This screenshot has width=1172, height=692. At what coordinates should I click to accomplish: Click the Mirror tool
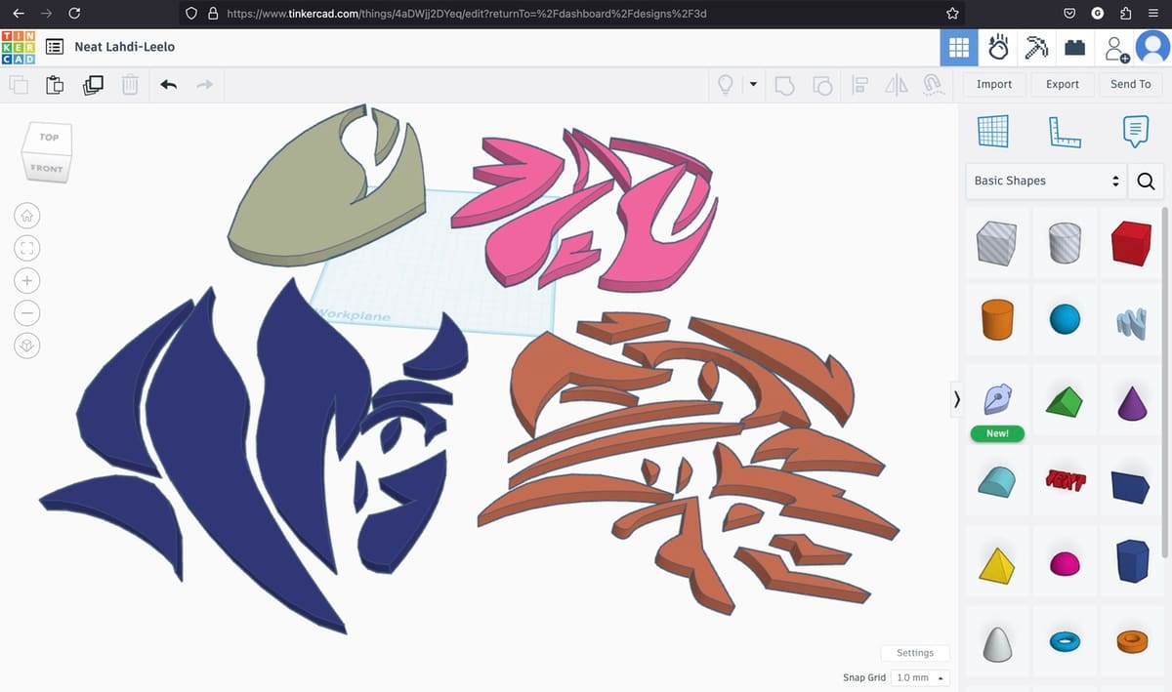pos(897,85)
